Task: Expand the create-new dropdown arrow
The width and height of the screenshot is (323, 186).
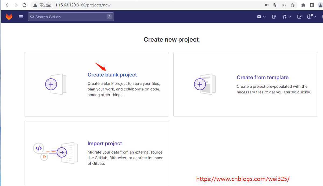Action: (264, 17)
